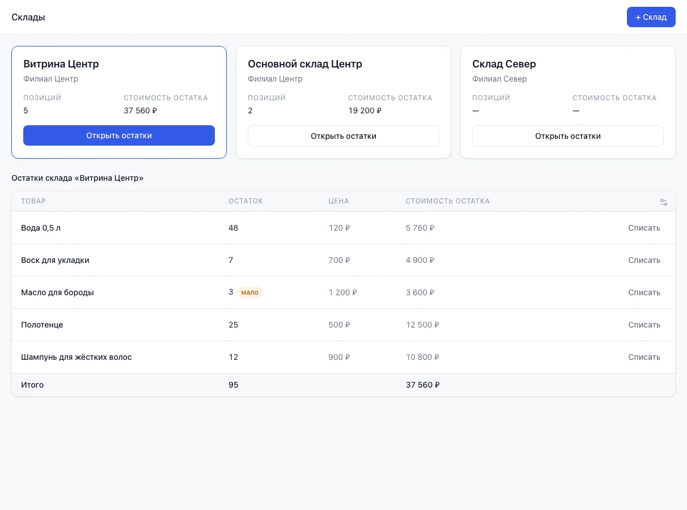This screenshot has height=510, width=687.
Task: Select the Витрина Центр card title
Action: 61,64
